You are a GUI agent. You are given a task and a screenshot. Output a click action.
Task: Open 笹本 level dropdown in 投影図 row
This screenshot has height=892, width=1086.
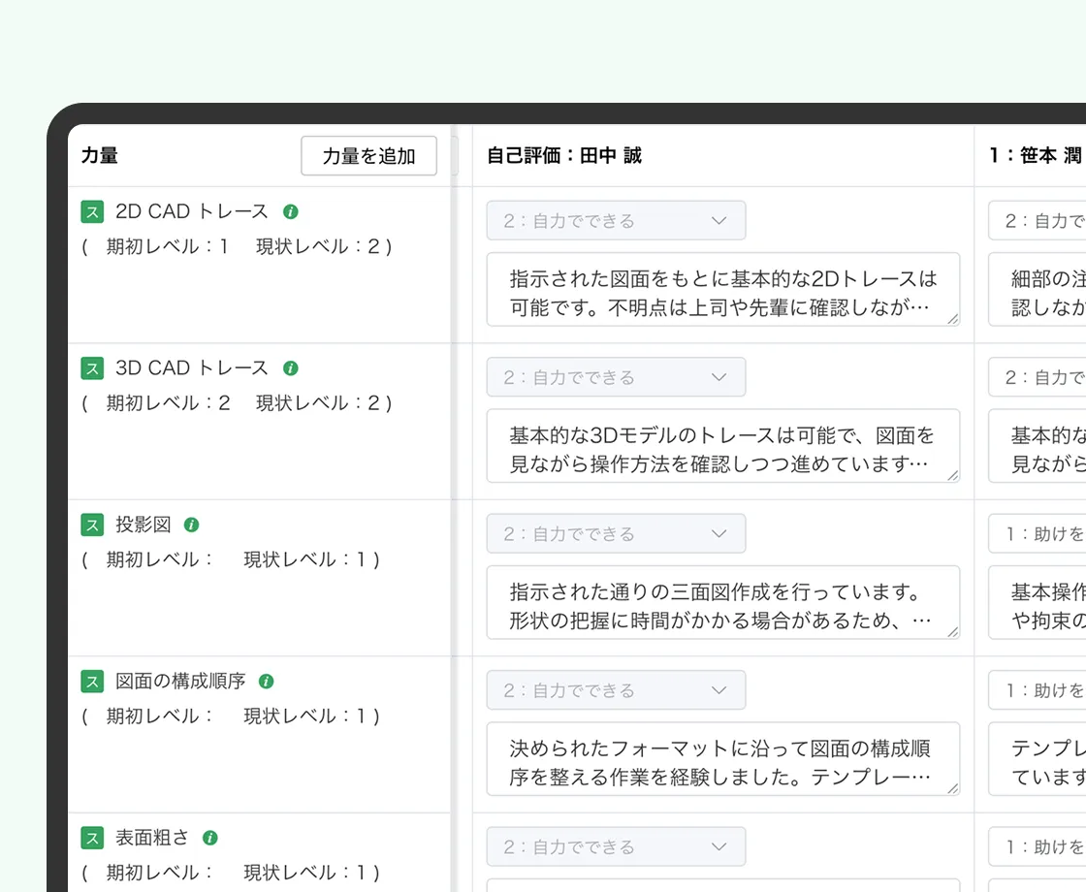[x=1038, y=534]
